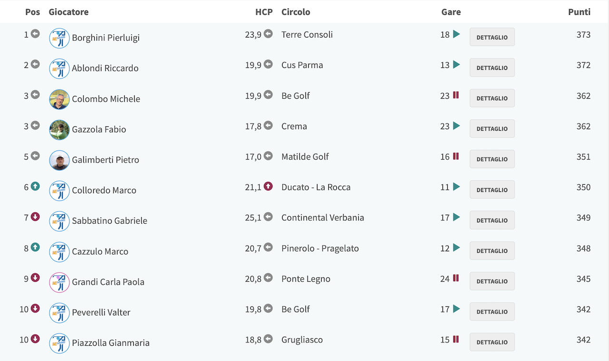Click grey arrow beside HCP 23,9
Screen dimensions: 609x361
point(268,34)
